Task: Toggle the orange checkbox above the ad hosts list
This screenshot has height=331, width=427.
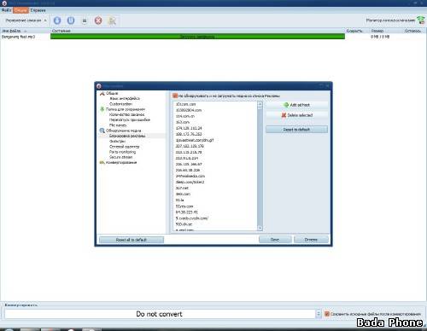Action: click(x=175, y=96)
